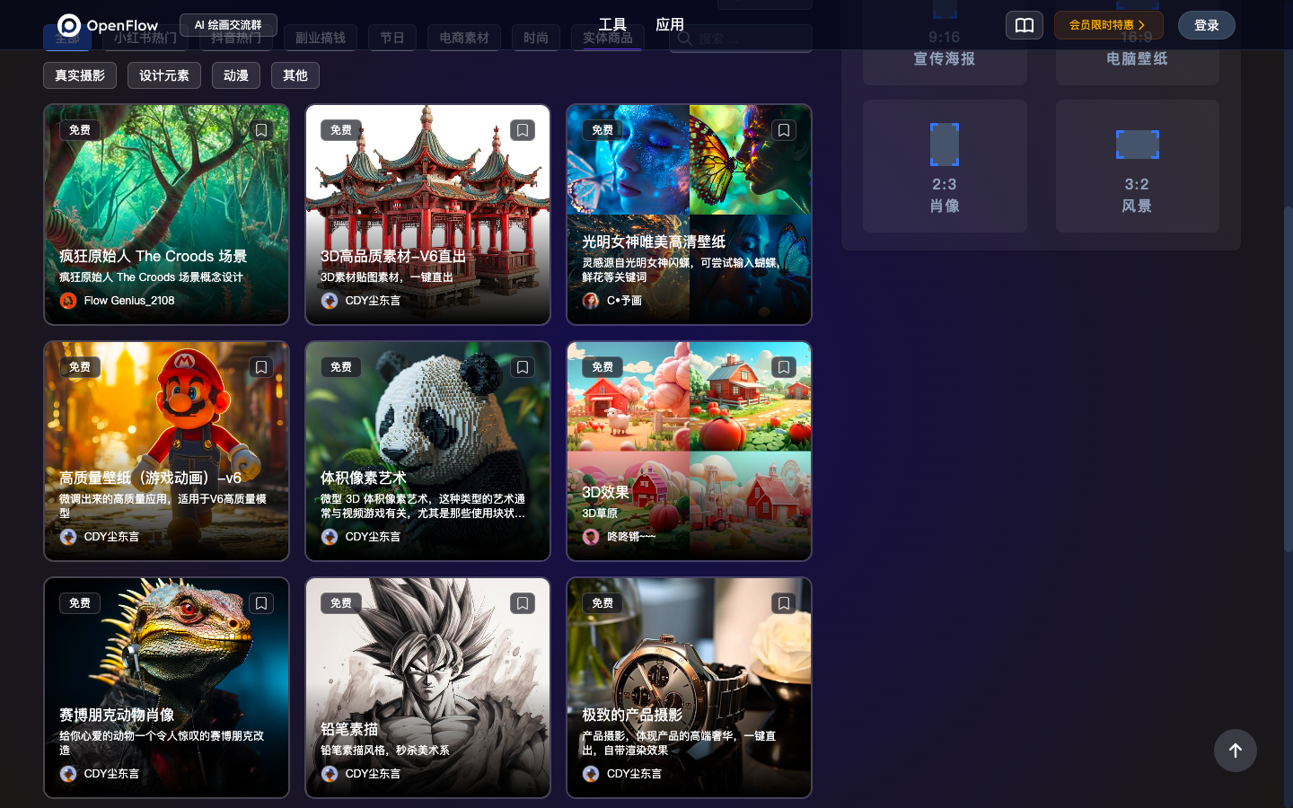Switch to the 其他 category
This screenshot has height=808, width=1293.
coord(295,75)
